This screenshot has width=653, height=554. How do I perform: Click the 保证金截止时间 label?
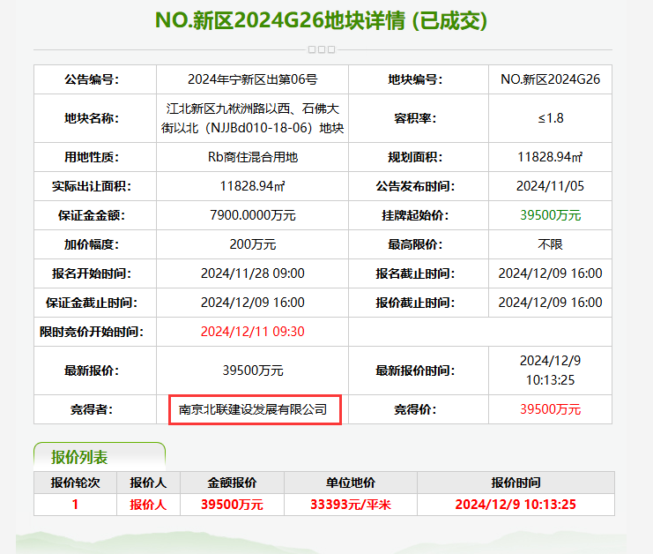pos(92,303)
